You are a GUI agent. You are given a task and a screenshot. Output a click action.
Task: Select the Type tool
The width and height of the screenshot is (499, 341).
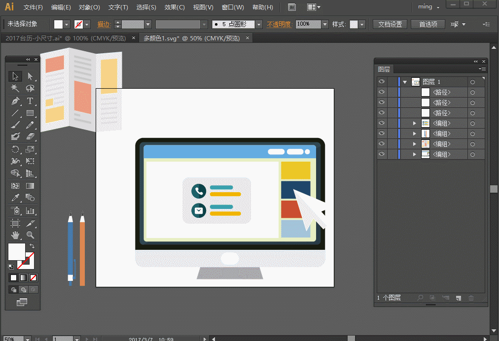pos(30,101)
